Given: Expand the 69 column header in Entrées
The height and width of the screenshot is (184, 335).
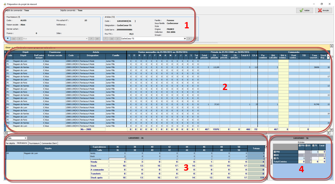Looking at the screenshot, I should point(307,145).
